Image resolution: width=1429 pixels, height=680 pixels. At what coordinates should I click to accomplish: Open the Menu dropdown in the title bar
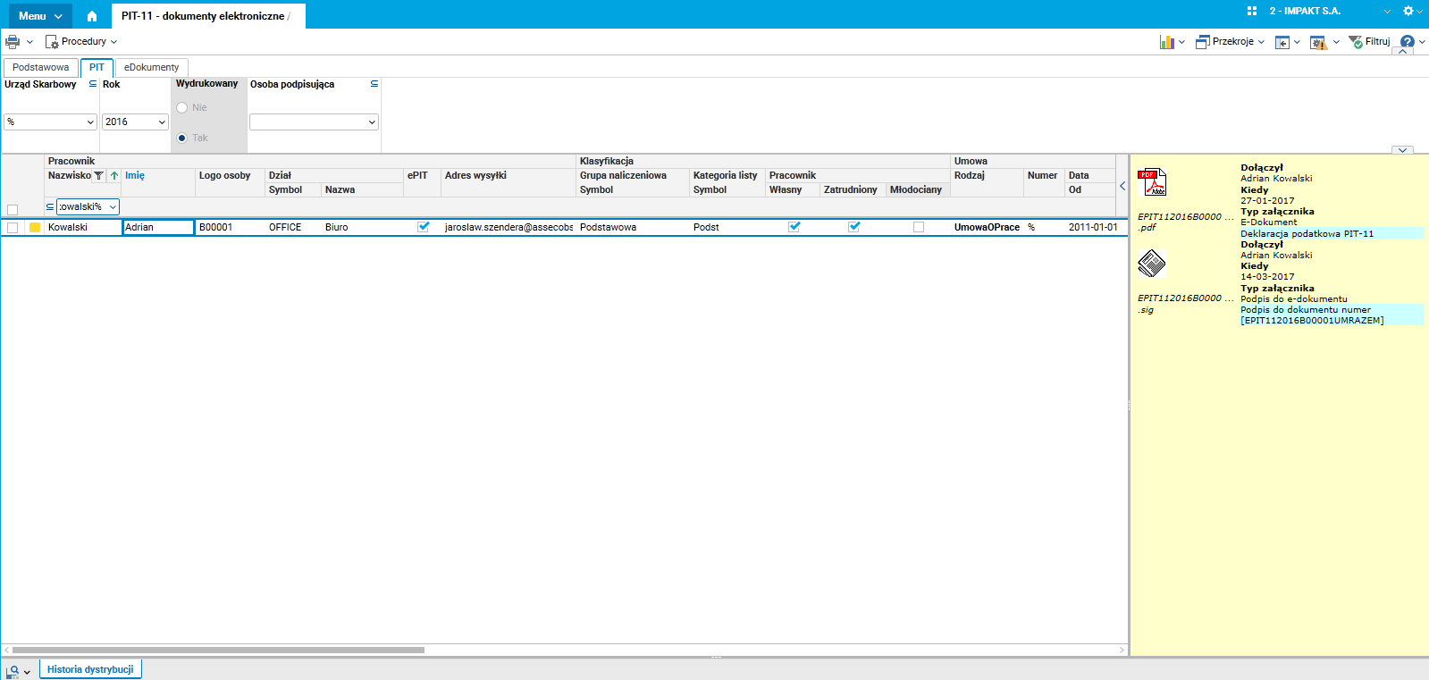[40, 16]
